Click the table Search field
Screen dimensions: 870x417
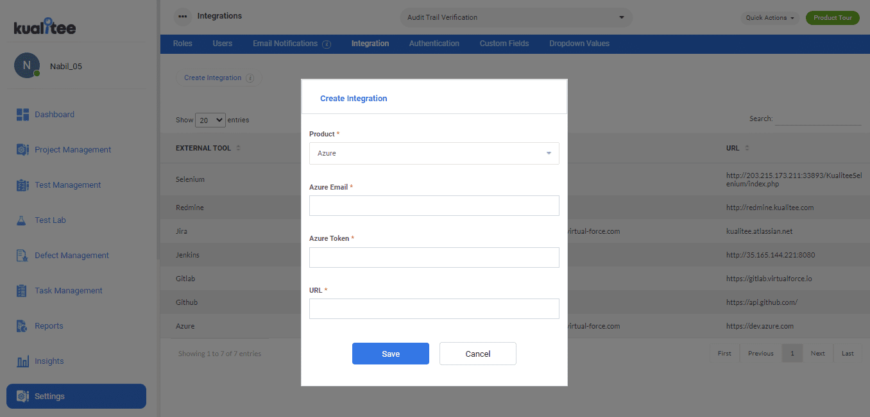818,119
